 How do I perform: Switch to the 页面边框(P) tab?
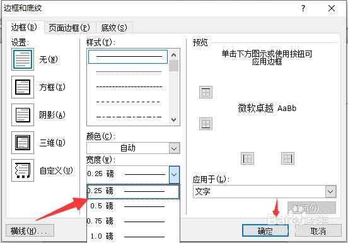pos(69,28)
